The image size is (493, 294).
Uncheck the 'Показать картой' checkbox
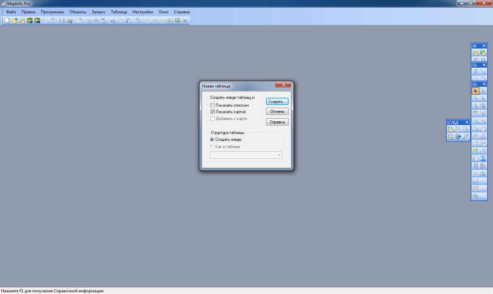pyautogui.click(x=213, y=112)
